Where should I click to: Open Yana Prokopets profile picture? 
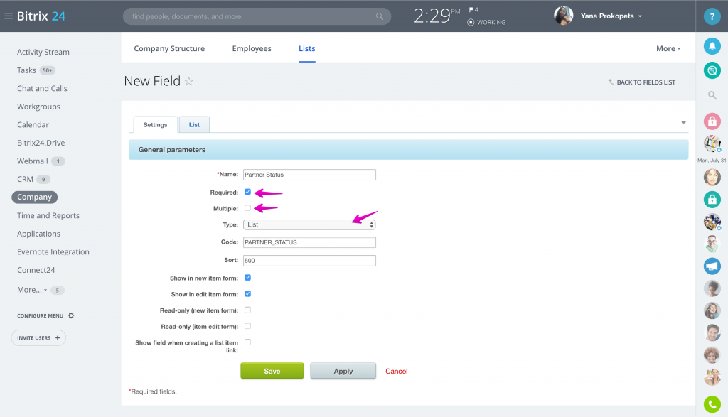563,16
